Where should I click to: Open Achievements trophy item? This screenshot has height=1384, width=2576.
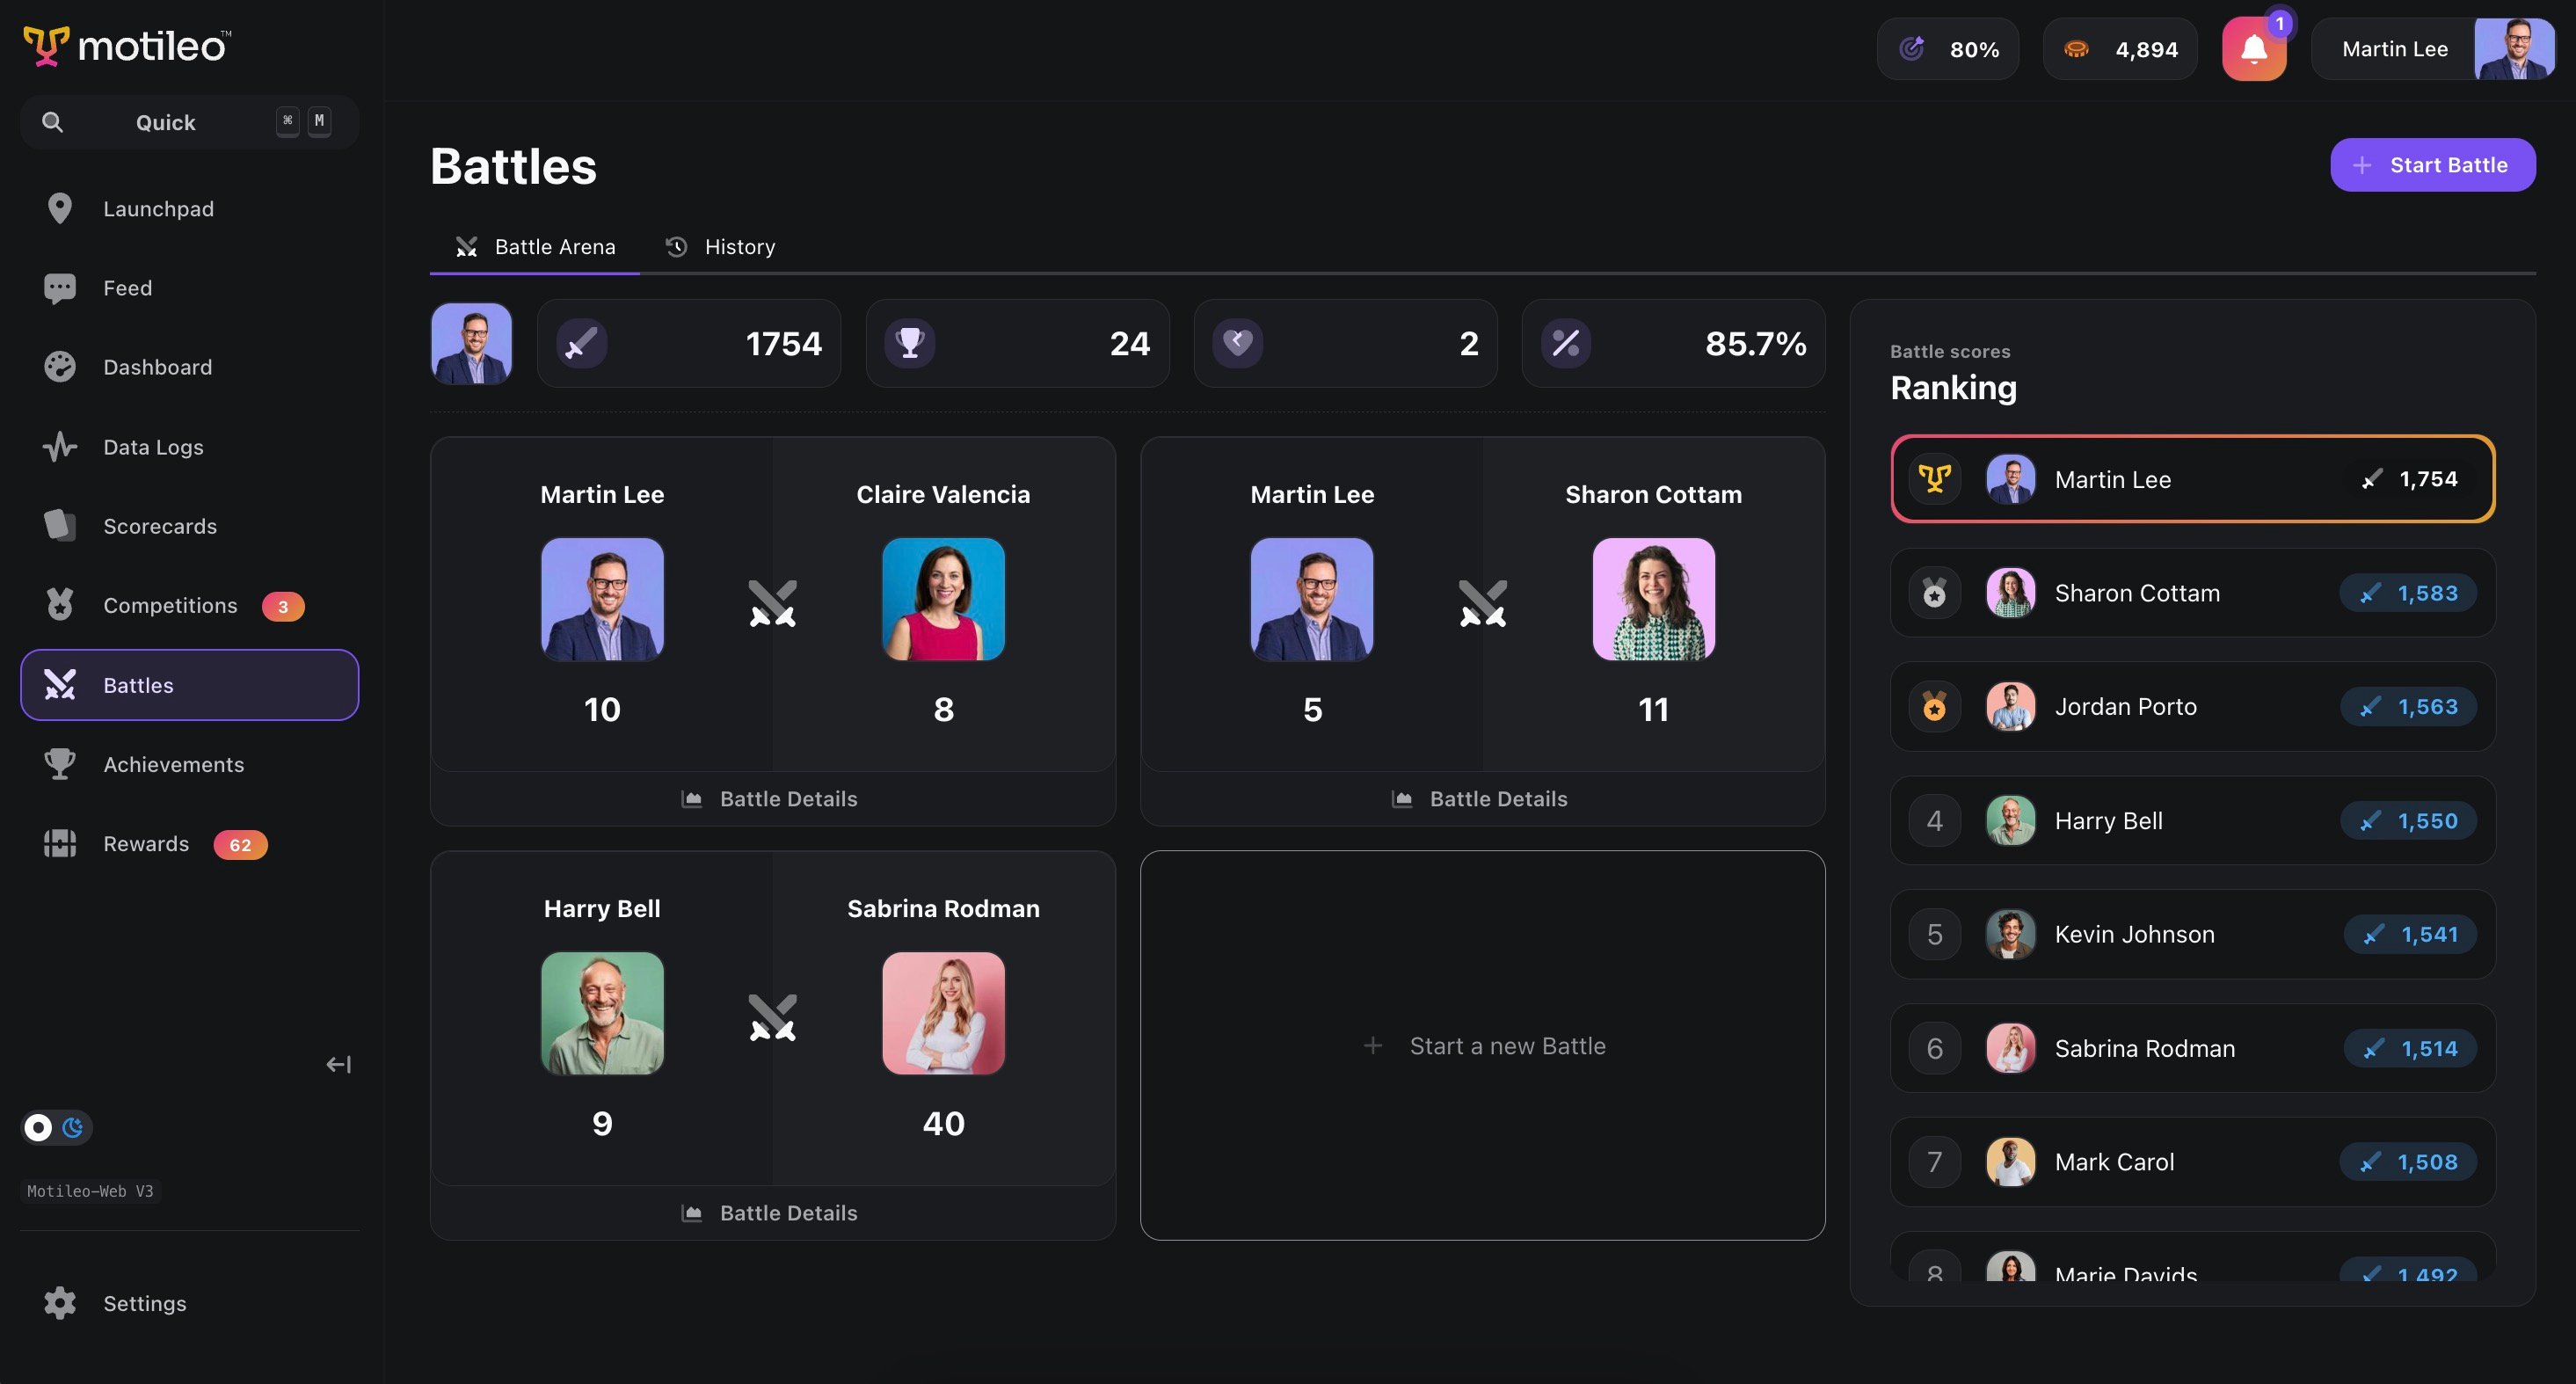173,765
